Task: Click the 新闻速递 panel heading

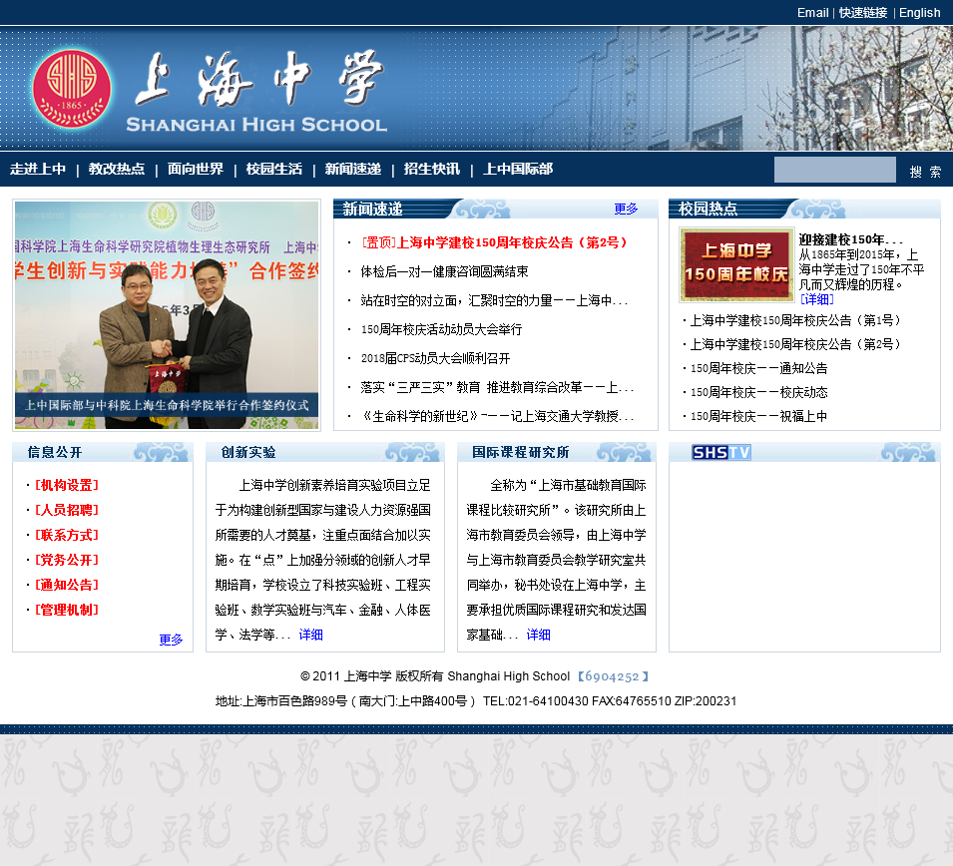Action: (372, 210)
